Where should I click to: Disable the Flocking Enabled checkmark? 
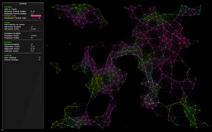(32, 44)
